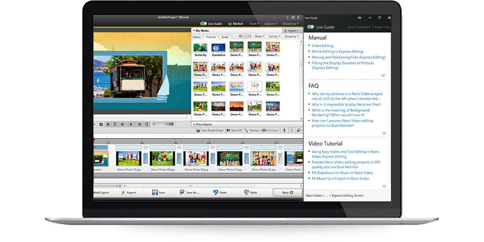The width and height of the screenshot is (484, 242).
Task: Select the Butterfly media thumbnail
Action: click(200, 49)
